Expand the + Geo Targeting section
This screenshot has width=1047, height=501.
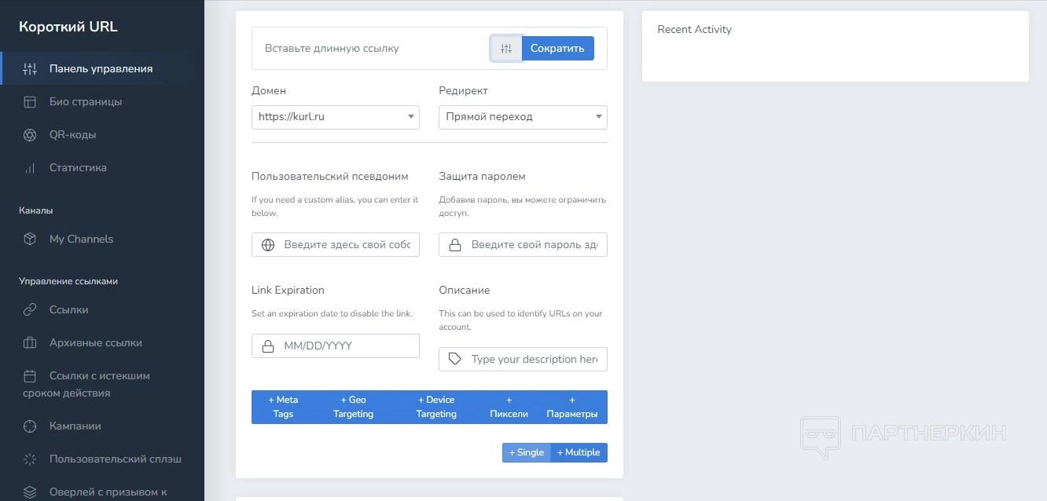[353, 407]
